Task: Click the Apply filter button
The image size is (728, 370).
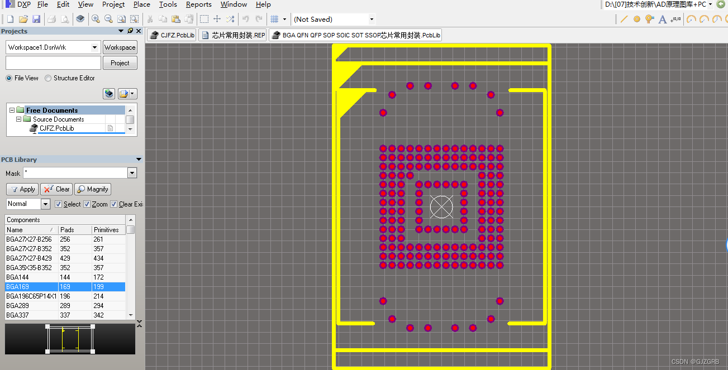Action: (22, 189)
